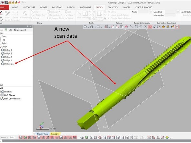This screenshot has height=143, width=191.
Task: Switch to the HOME ribbon tab
Action: pyautogui.click(x=15, y=7)
